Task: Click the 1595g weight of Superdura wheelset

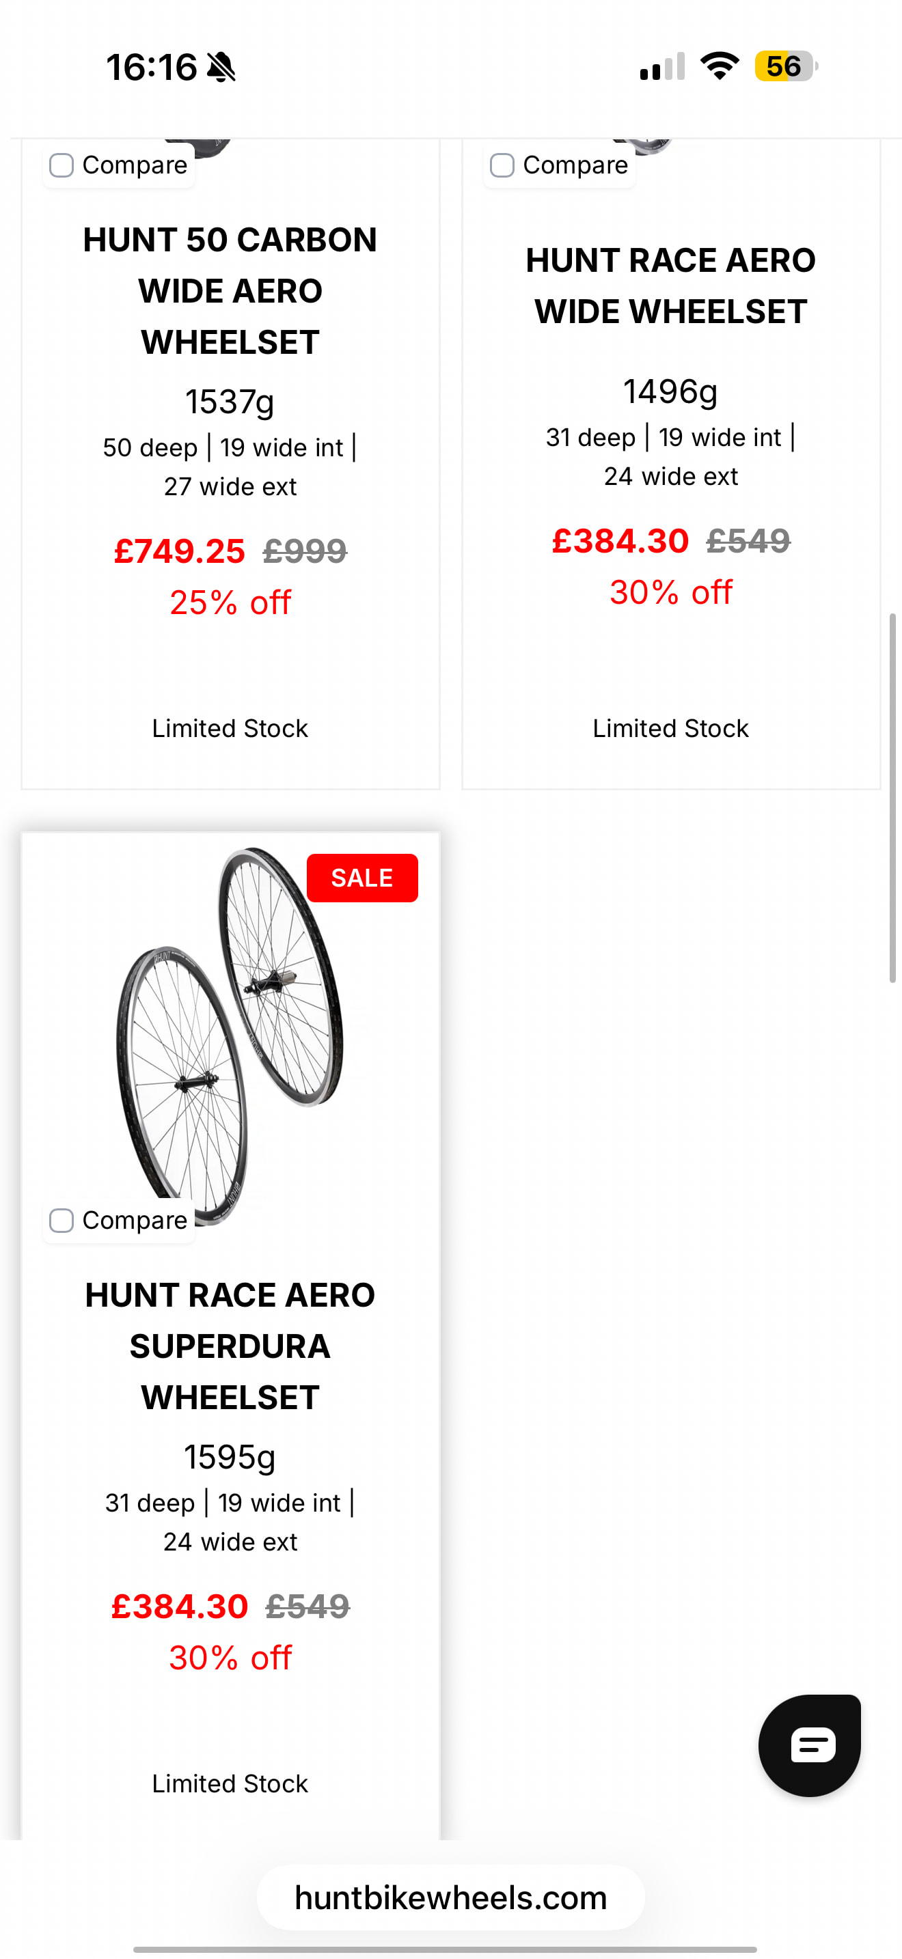Action: (x=230, y=1456)
